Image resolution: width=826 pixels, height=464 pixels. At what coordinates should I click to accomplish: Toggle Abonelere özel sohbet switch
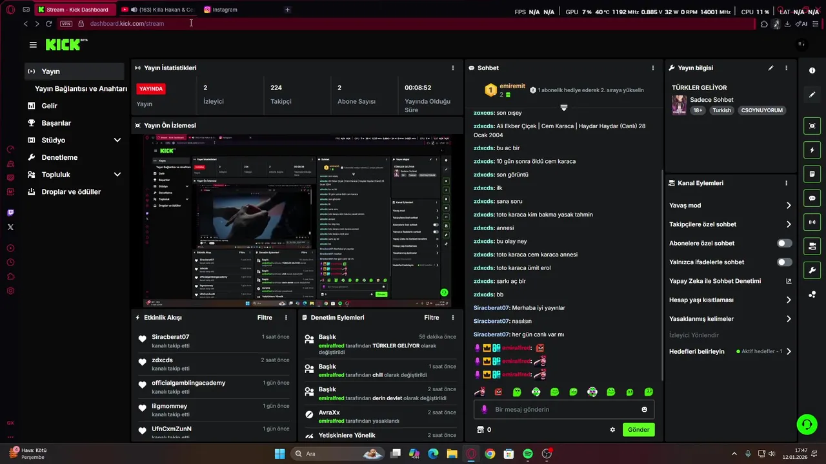(784, 243)
